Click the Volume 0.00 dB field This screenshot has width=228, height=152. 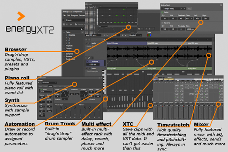pyautogui.click(x=92, y=65)
